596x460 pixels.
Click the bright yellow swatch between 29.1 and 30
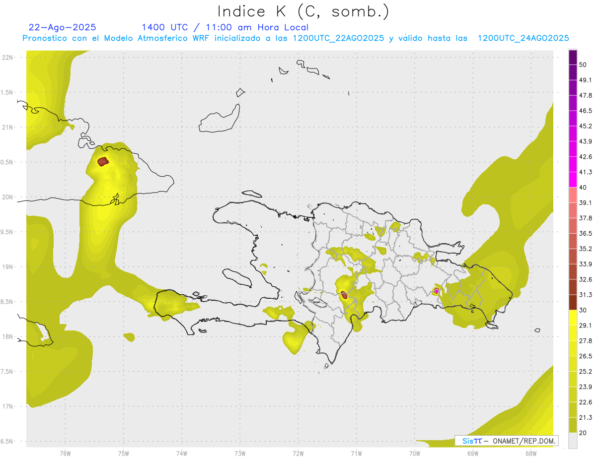click(573, 318)
